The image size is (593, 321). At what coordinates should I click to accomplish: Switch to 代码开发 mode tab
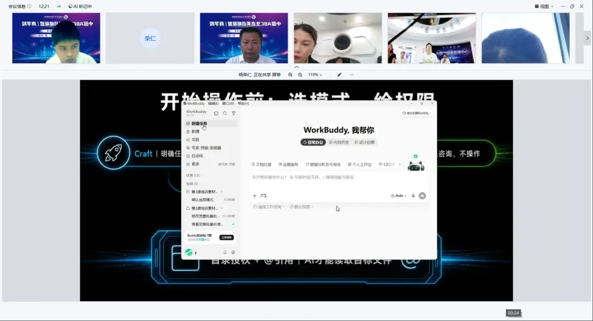coord(339,143)
